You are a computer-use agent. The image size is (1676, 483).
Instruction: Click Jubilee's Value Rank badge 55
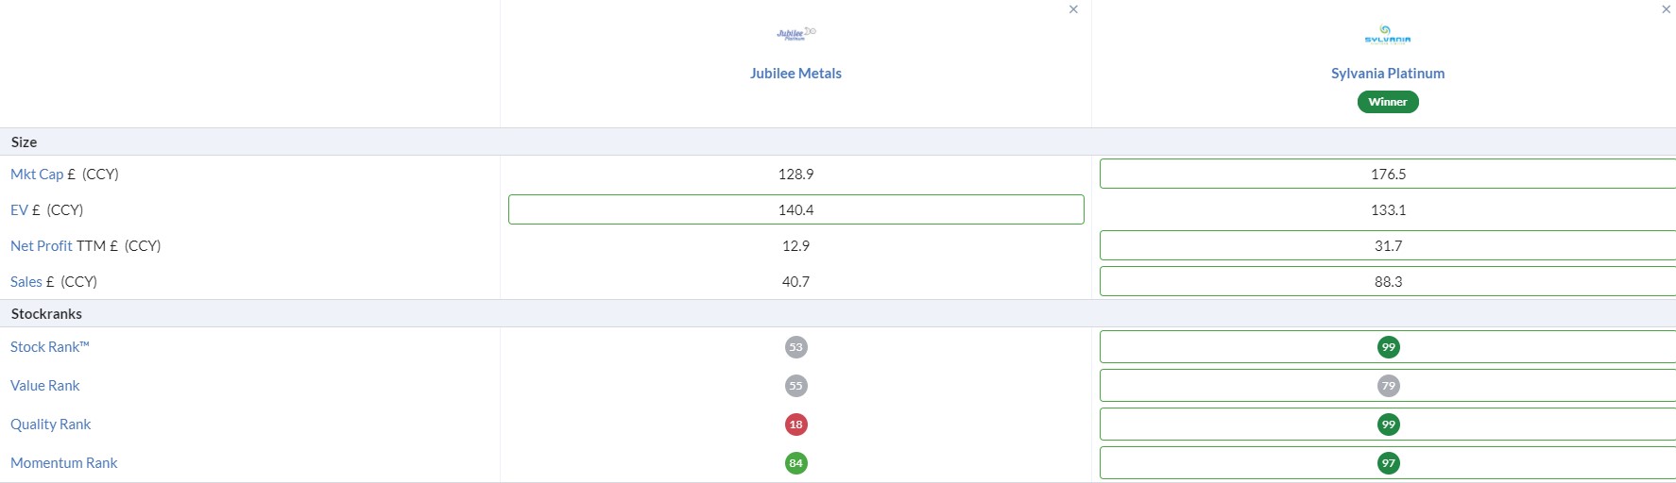point(796,386)
